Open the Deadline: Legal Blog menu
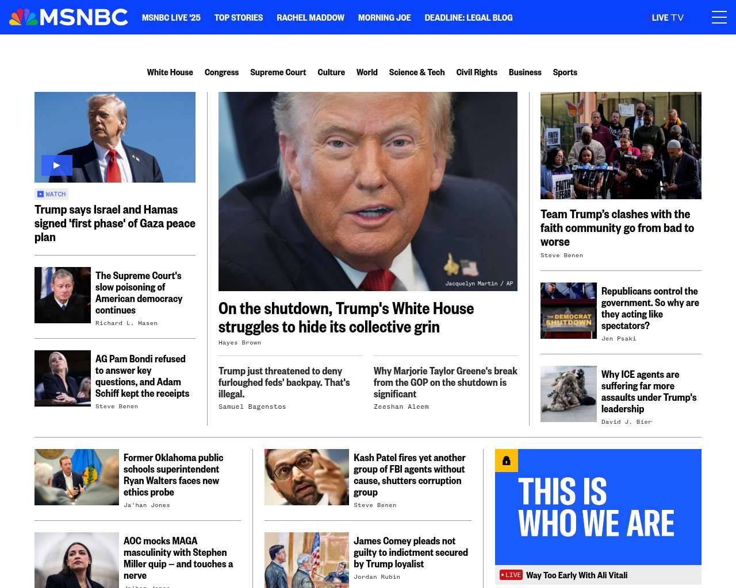This screenshot has width=736, height=588. [469, 18]
